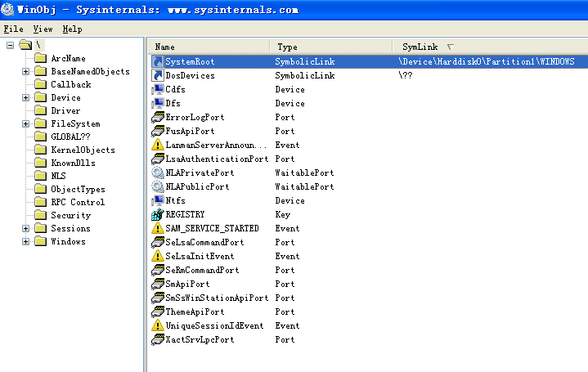Click the NLAPublicPort gear icon
The width and height of the screenshot is (588, 372).
click(158, 186)
